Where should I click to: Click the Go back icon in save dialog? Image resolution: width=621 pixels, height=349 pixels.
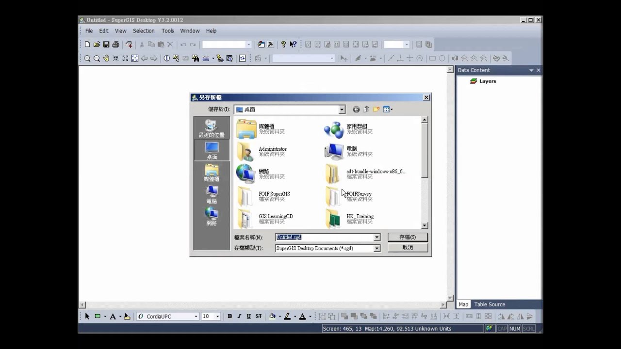[356, 110]
